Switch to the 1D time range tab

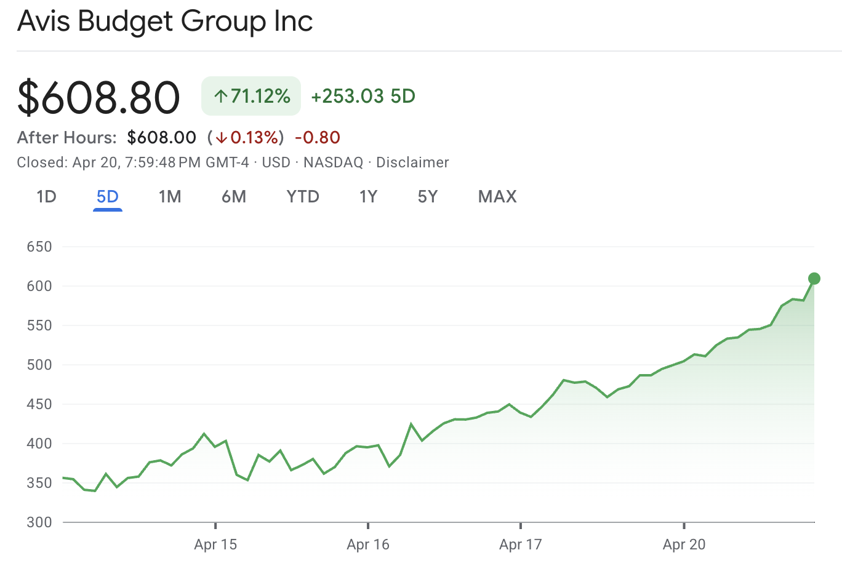[46, 196]
